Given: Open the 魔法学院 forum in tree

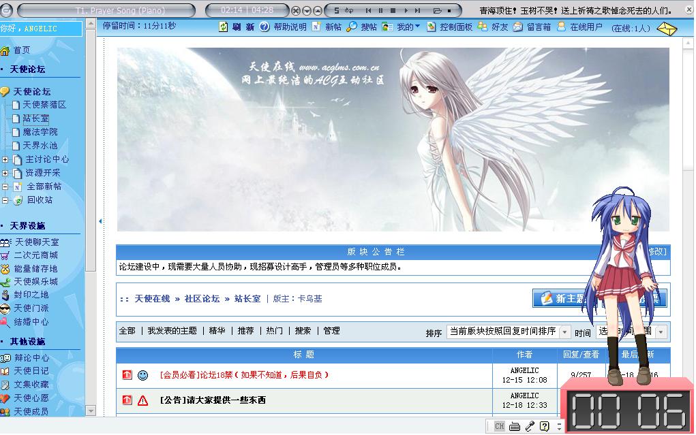Looking at the screenshot, I should (40, 132).
